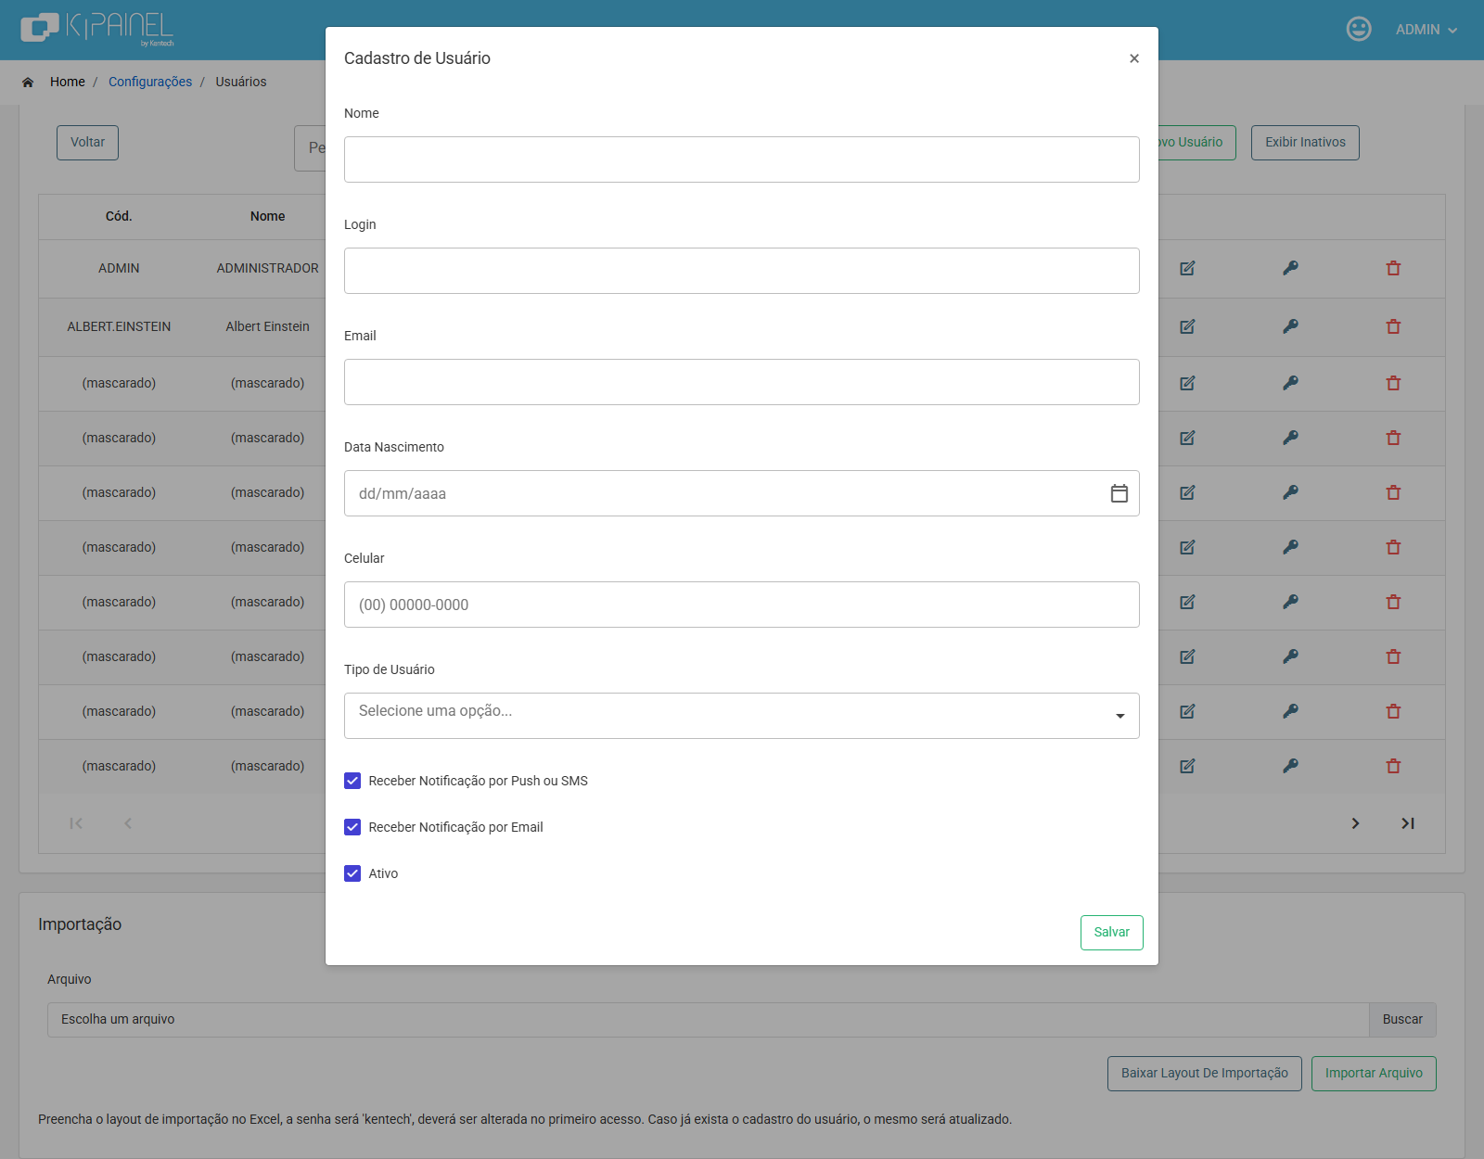Save the user with the Salvar button
1484x1159 pixels.
coord(1112,933)
